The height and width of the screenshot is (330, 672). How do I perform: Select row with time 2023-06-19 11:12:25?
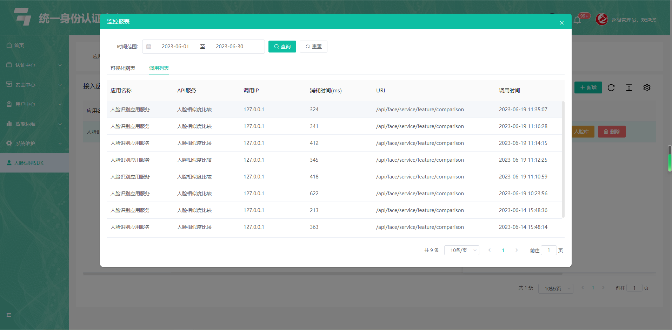pos(334,160)
